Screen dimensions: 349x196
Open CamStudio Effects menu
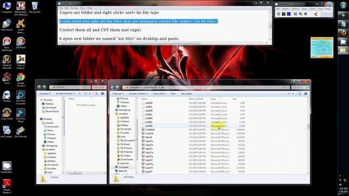(x=312, y=9)
